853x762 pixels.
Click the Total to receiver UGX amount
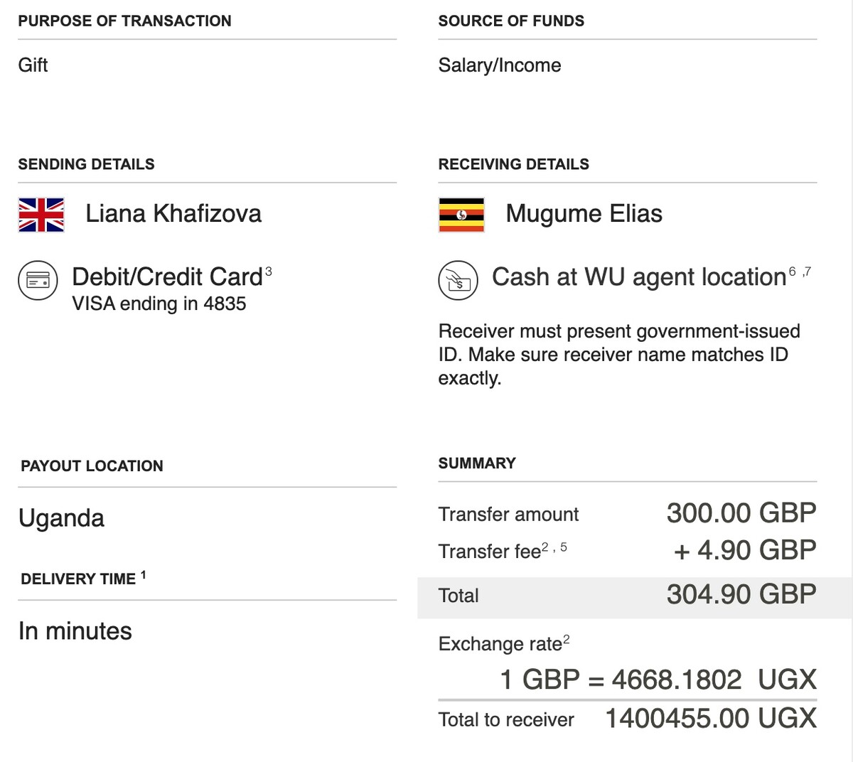(710, 718)
